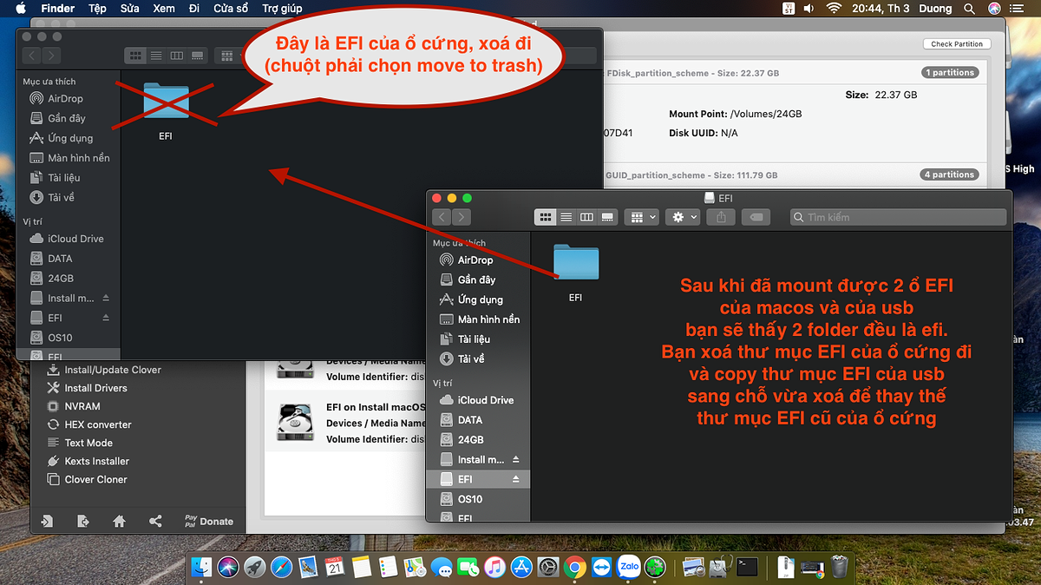Go back in the rear Finder window
This screenshot has height=585, width=1041.
tap(32, 56)
